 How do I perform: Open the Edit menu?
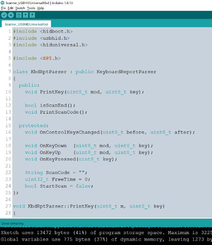11,8
